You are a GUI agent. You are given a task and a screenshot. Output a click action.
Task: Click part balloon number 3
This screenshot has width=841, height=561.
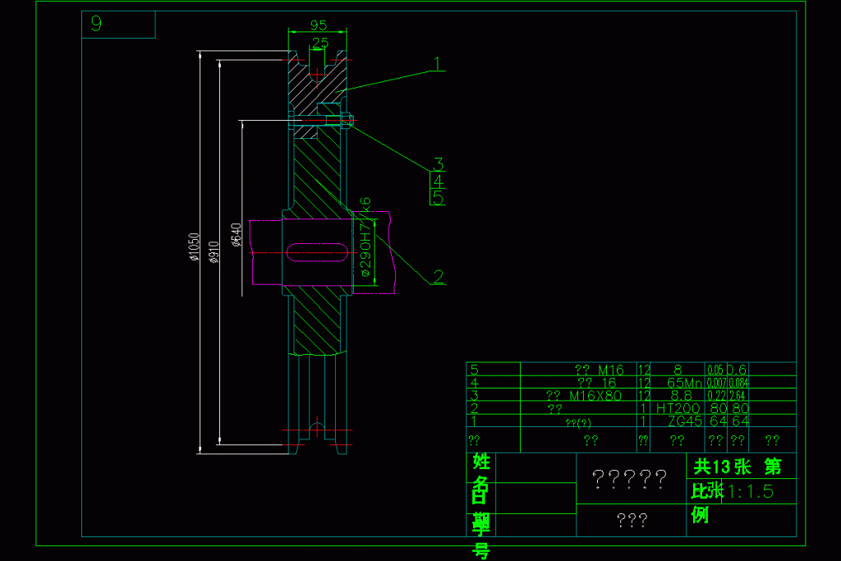pos(439,163)
